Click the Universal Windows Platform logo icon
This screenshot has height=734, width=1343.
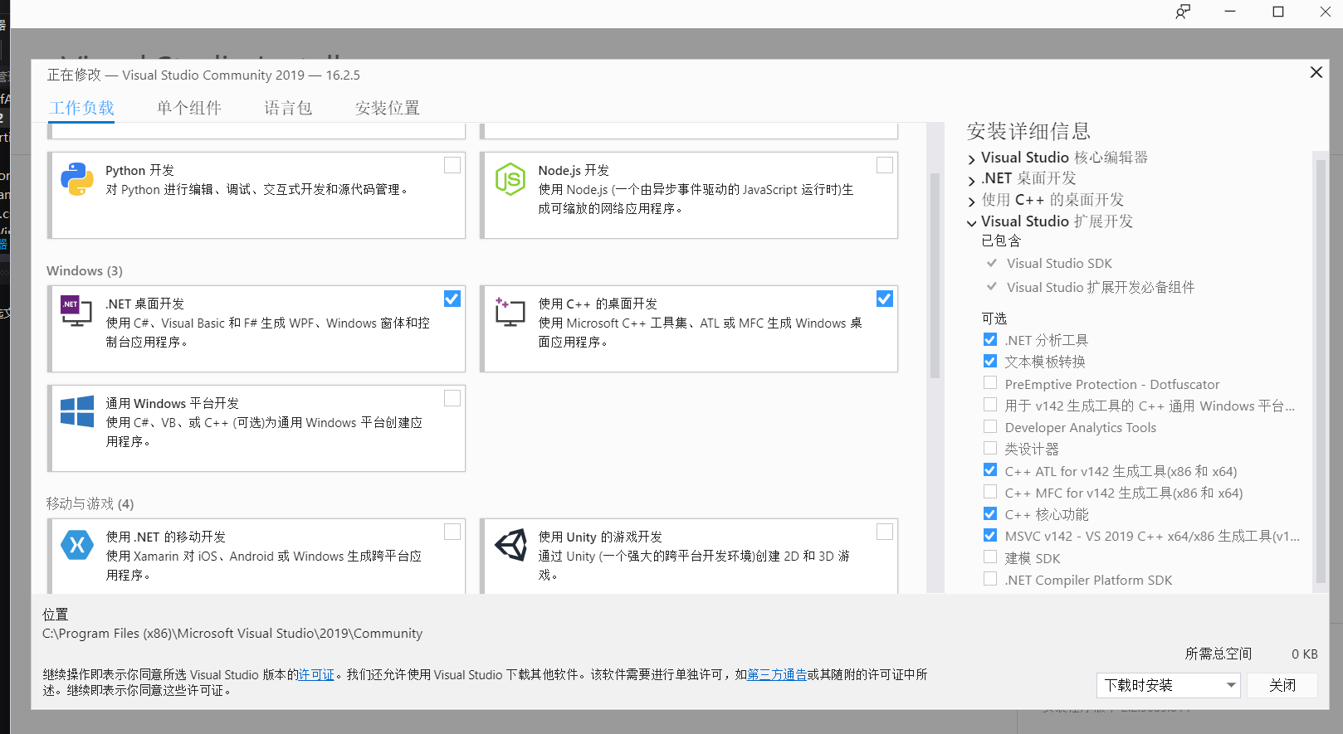77,411
